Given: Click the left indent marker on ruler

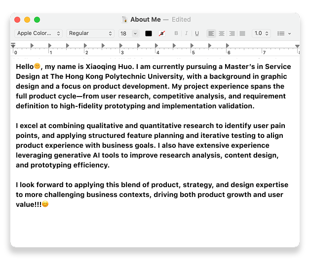Looking at the screenshot, I should click(13, 45).
